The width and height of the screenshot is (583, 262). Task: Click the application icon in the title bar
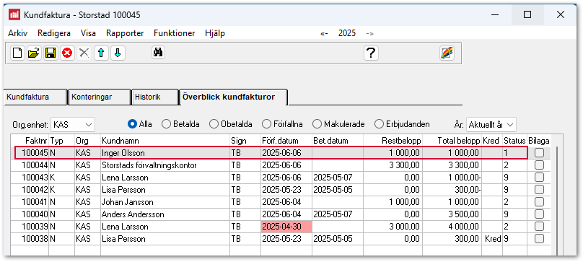coord(14,15)
